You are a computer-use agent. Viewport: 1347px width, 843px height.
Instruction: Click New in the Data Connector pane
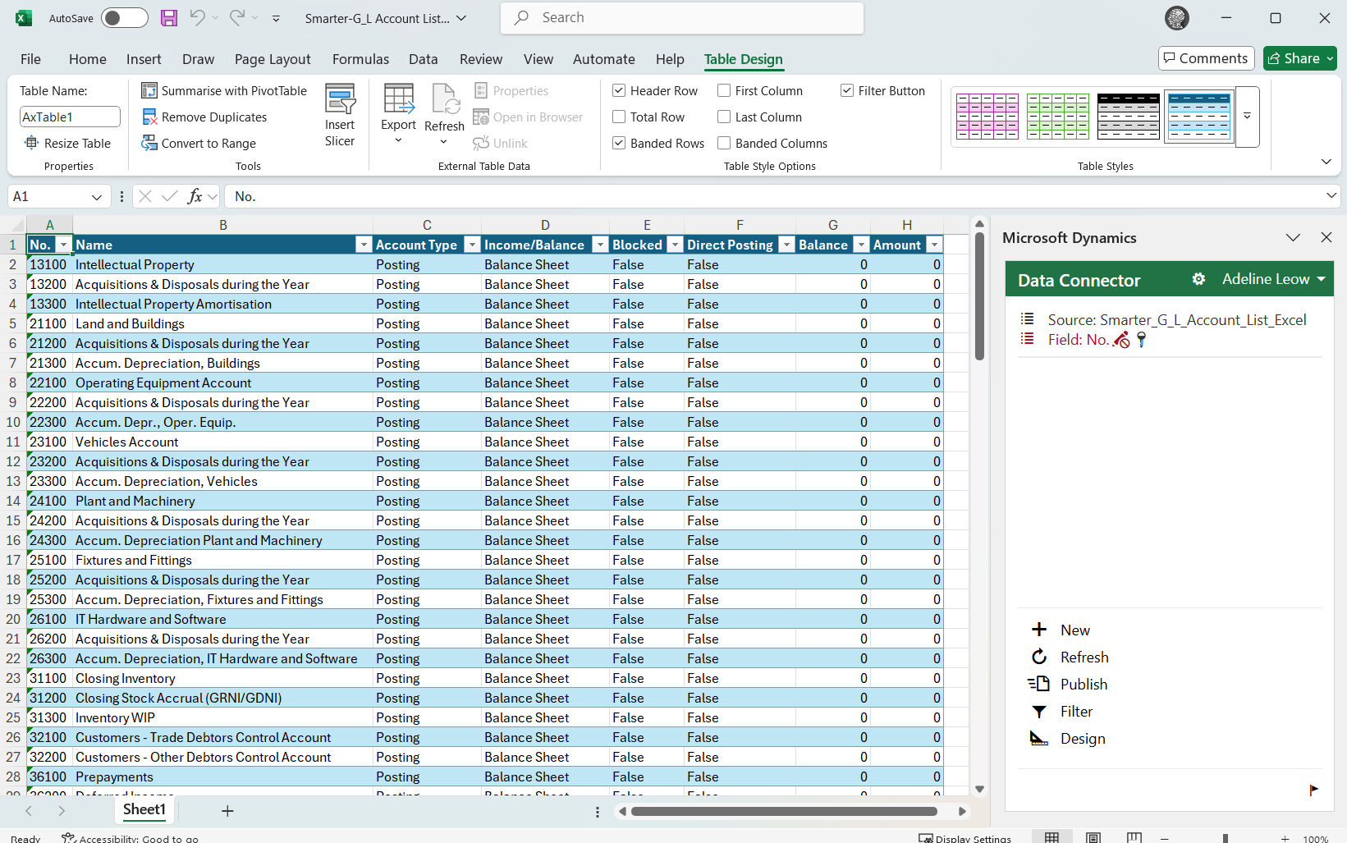[x=1060, y=630]
